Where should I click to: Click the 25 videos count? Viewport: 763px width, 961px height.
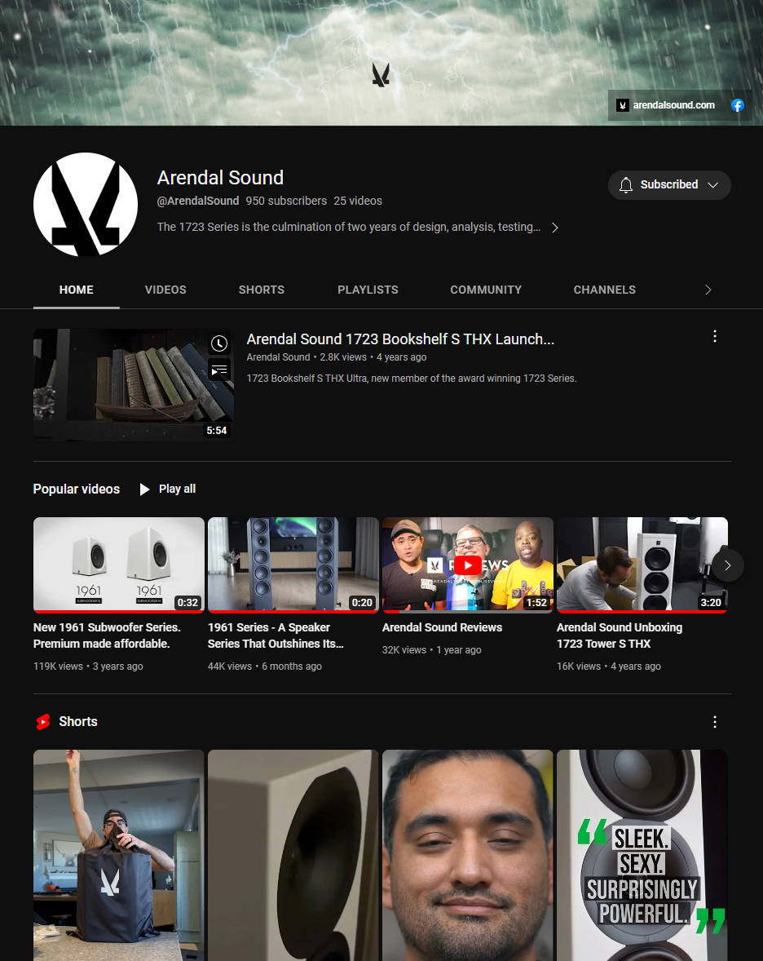358,201
